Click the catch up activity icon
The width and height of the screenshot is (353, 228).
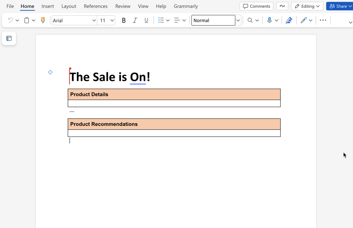282,6
